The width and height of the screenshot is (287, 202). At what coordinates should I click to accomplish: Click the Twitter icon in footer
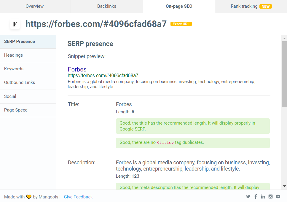coord(248,197)
